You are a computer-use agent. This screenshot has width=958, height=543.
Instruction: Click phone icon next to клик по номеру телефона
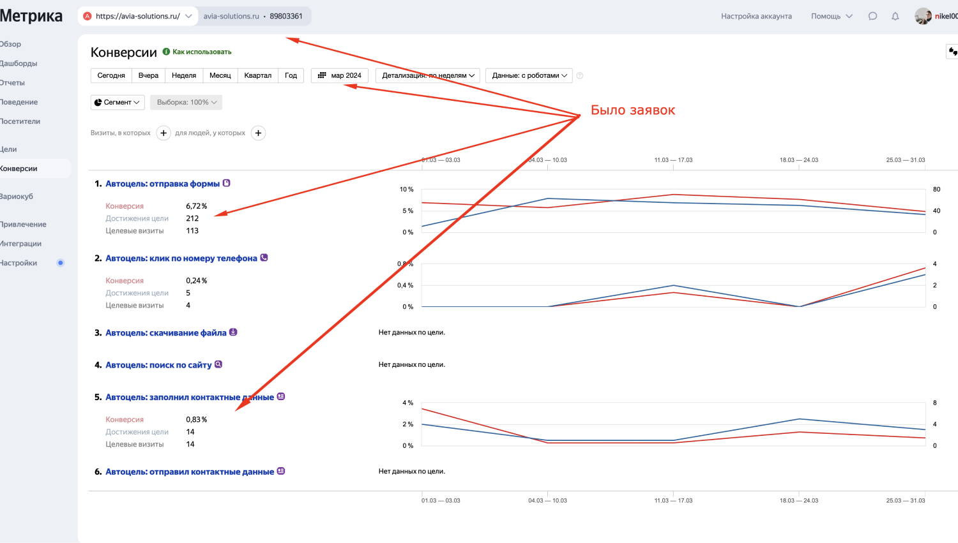click(264, 258)
